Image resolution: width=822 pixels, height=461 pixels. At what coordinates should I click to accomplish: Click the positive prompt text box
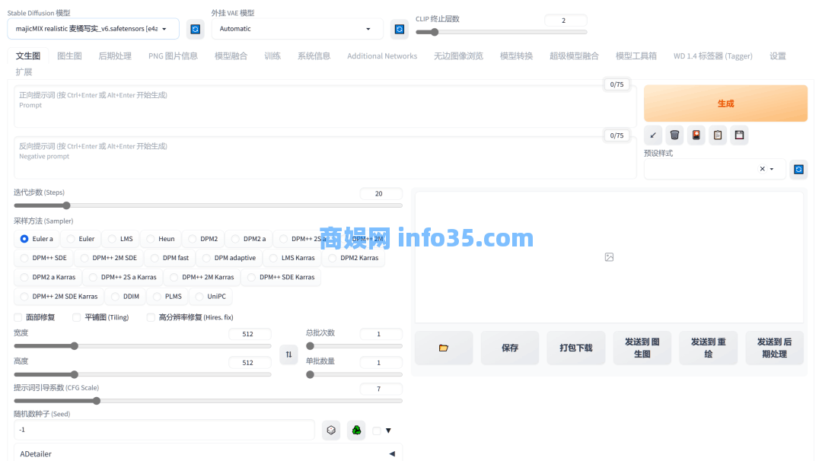(x=325, y=107)
